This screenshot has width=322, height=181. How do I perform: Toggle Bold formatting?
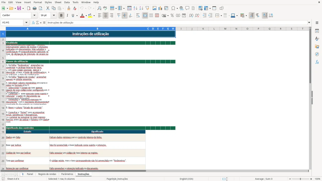point(61,16)
